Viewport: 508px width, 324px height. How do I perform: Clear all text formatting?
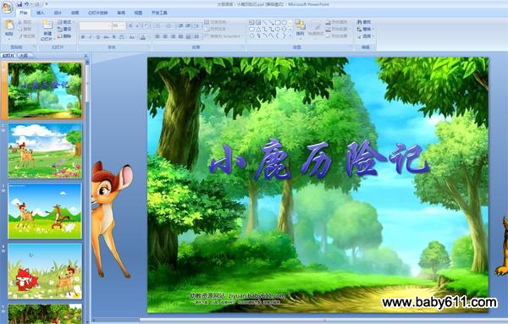[146, 25]
